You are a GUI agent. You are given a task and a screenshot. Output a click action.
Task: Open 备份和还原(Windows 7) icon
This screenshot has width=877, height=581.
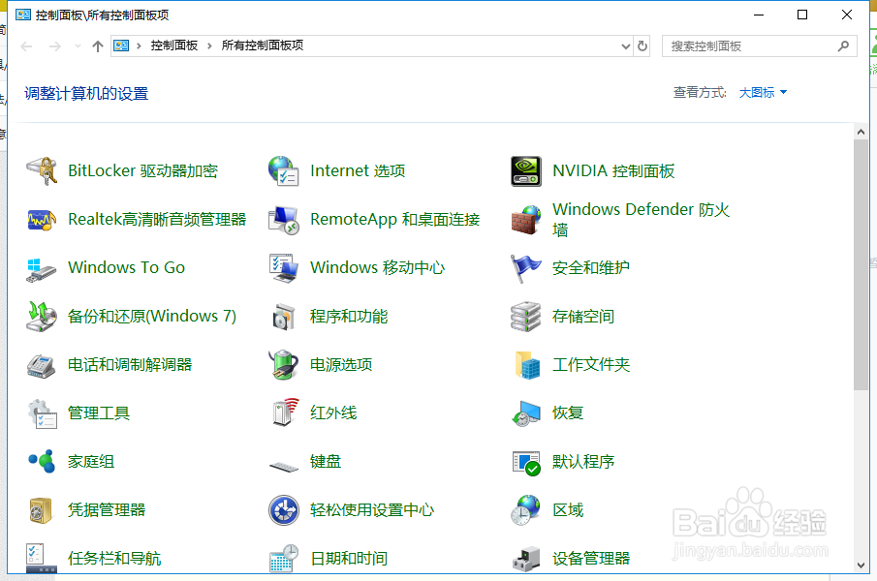[x=42, y=317]
